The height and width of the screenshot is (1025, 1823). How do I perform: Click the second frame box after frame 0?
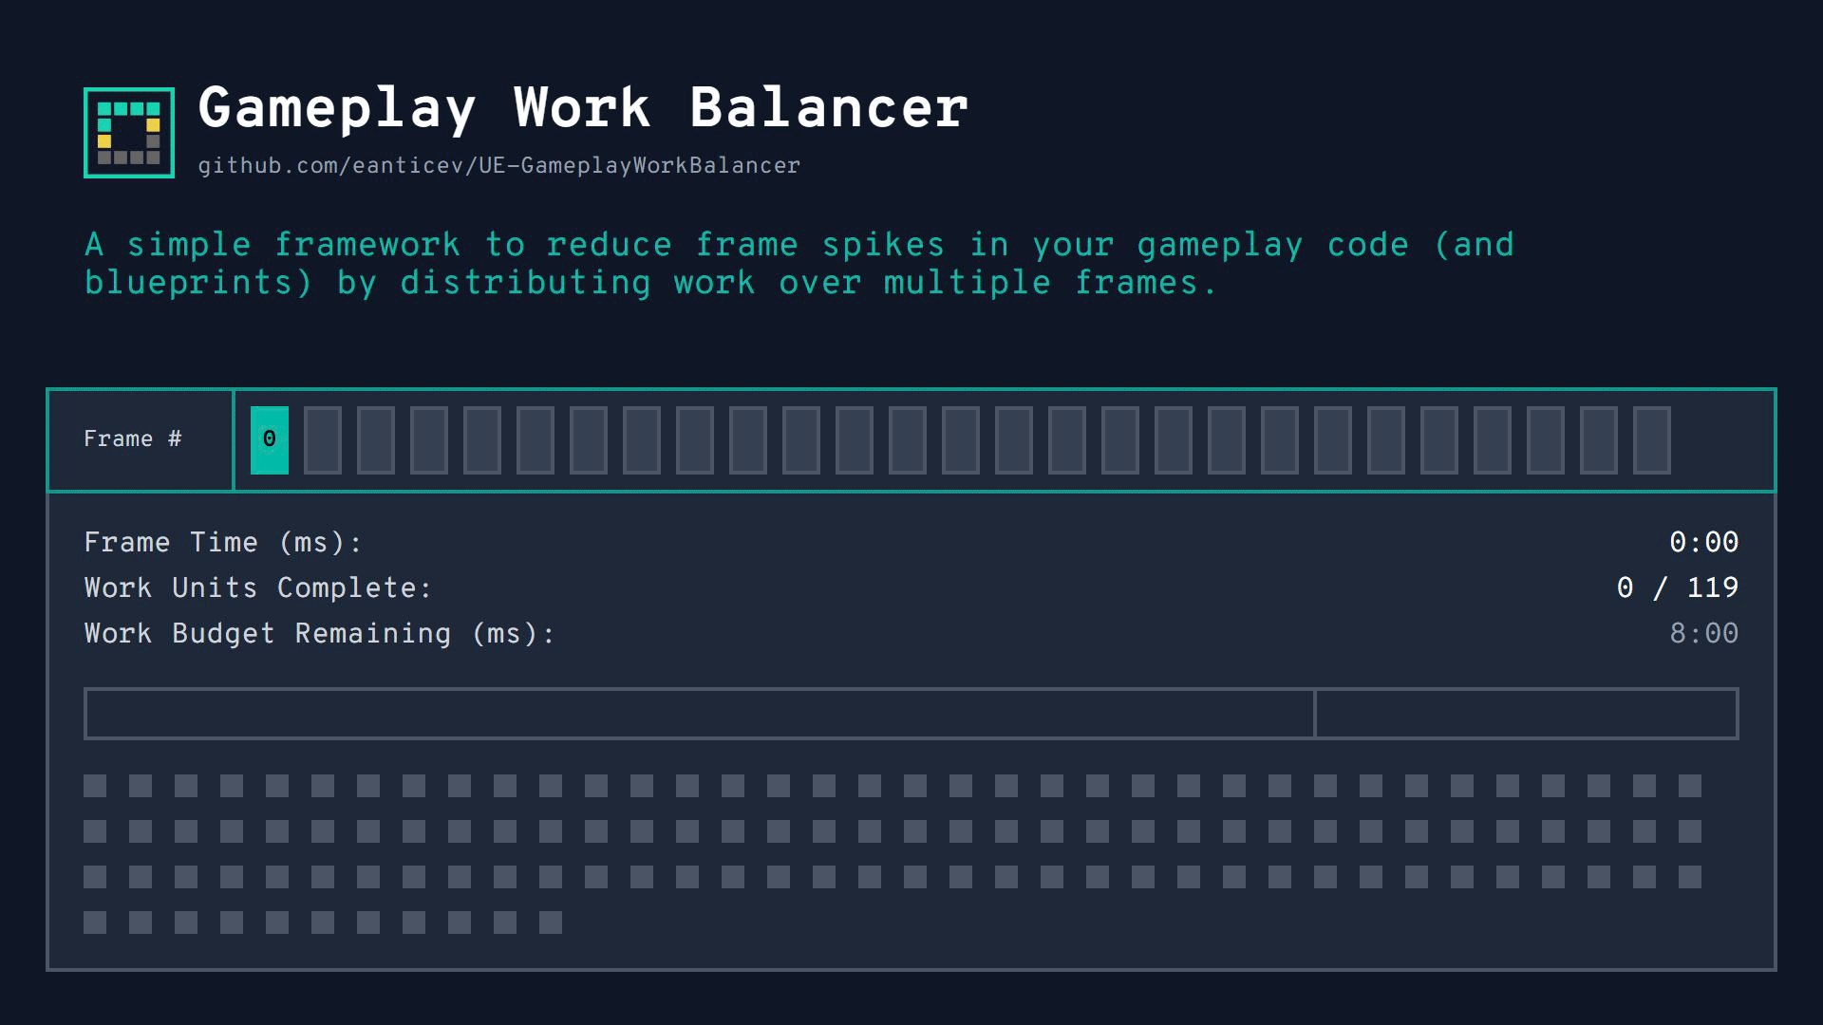click(x=376, y=439)
